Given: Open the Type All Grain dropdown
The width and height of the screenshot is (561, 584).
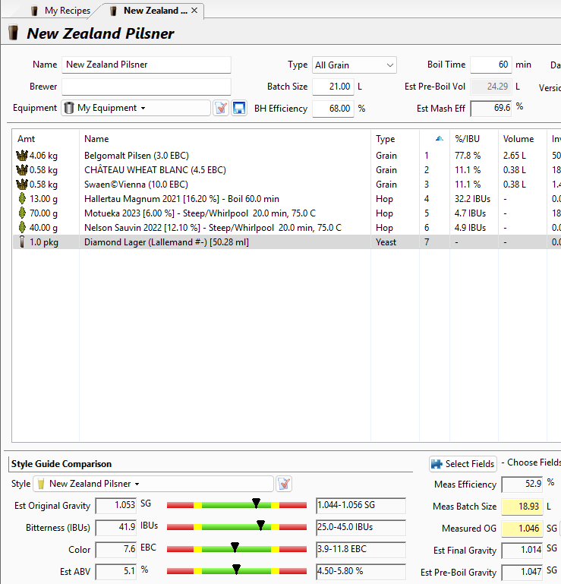Looking at the screenshot, I should pos(354,65).
